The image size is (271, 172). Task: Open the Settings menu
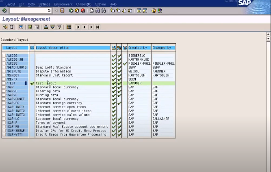point(44,4)
